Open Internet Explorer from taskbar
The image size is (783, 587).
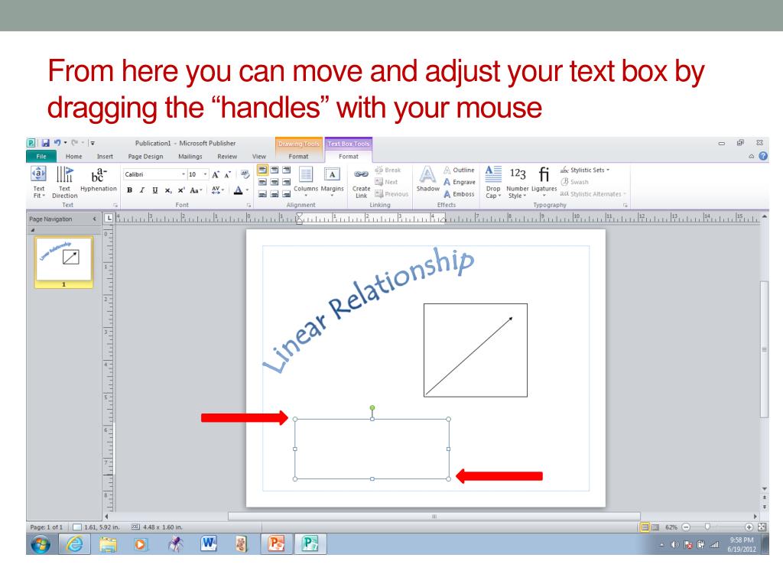pos(74,544)
